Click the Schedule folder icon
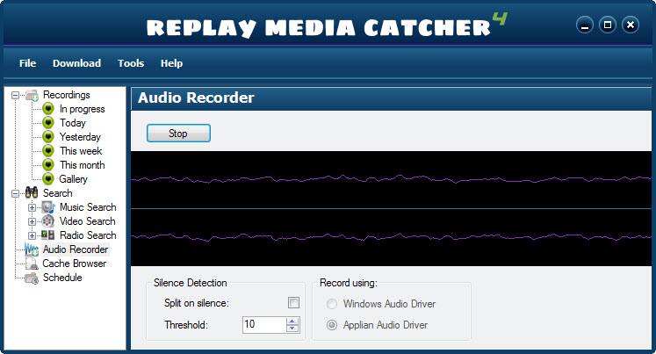This screenshot has width=656, height=354. point(32,278)
